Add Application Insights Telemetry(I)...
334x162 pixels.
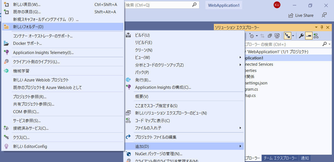tap(63, 53)
